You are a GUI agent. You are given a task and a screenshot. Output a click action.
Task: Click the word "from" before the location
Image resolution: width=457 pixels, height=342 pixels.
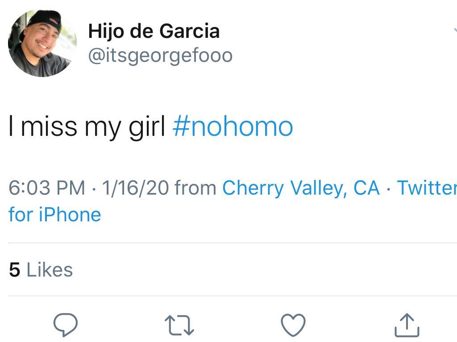click(x=195, y=187)
